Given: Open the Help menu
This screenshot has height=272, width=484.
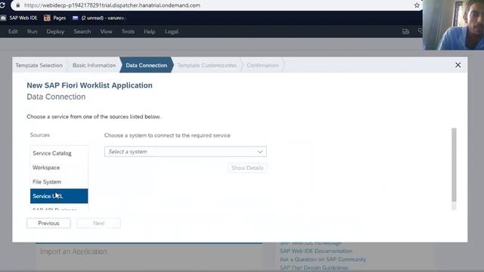Looking at the screenshot, I should [150, 32].
